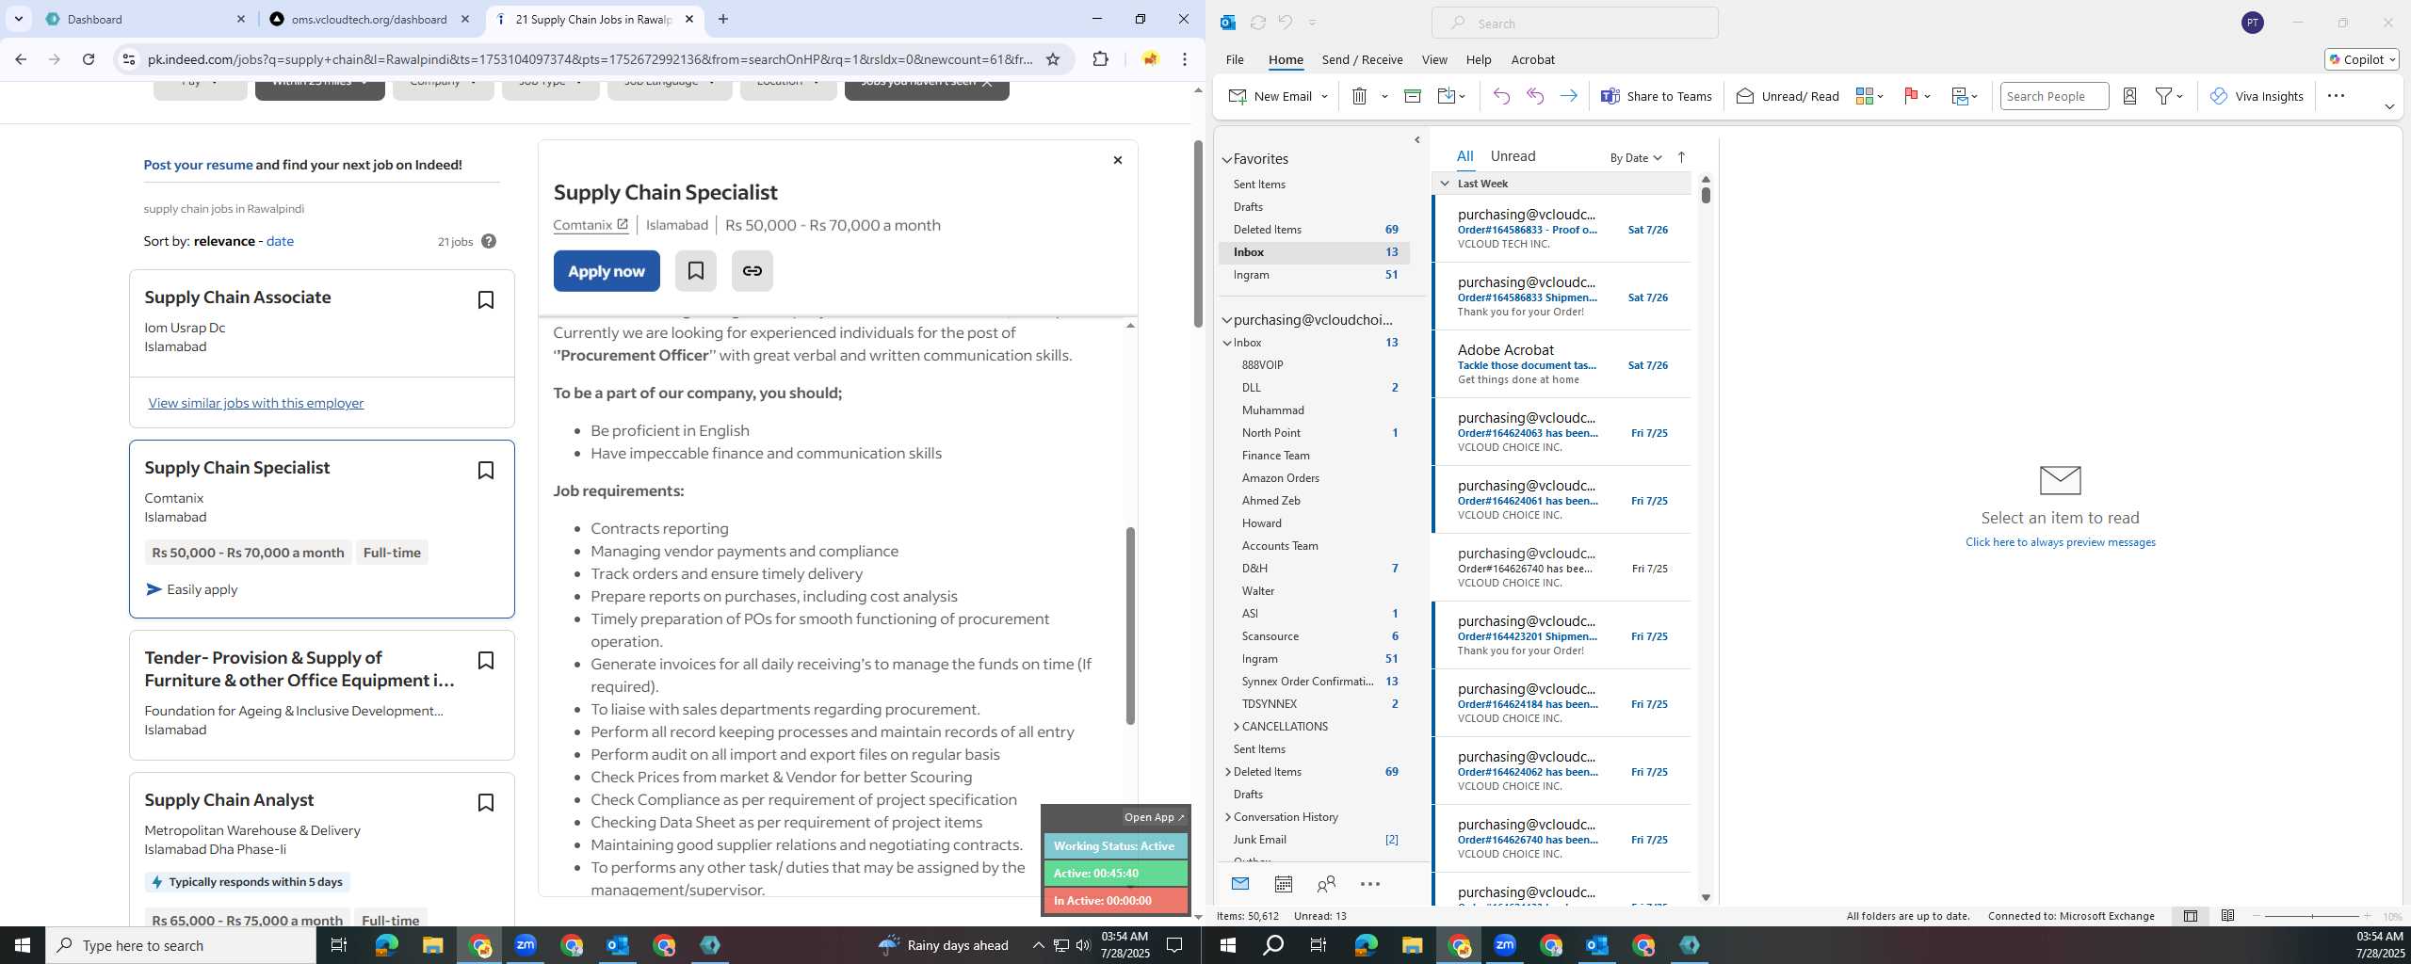Open Outlook Address Book icon
Viewport: 2411px width, 964px height.
(x=2129, y=96)
